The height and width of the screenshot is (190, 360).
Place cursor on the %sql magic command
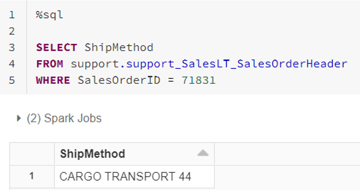click(x=50, y=15)
